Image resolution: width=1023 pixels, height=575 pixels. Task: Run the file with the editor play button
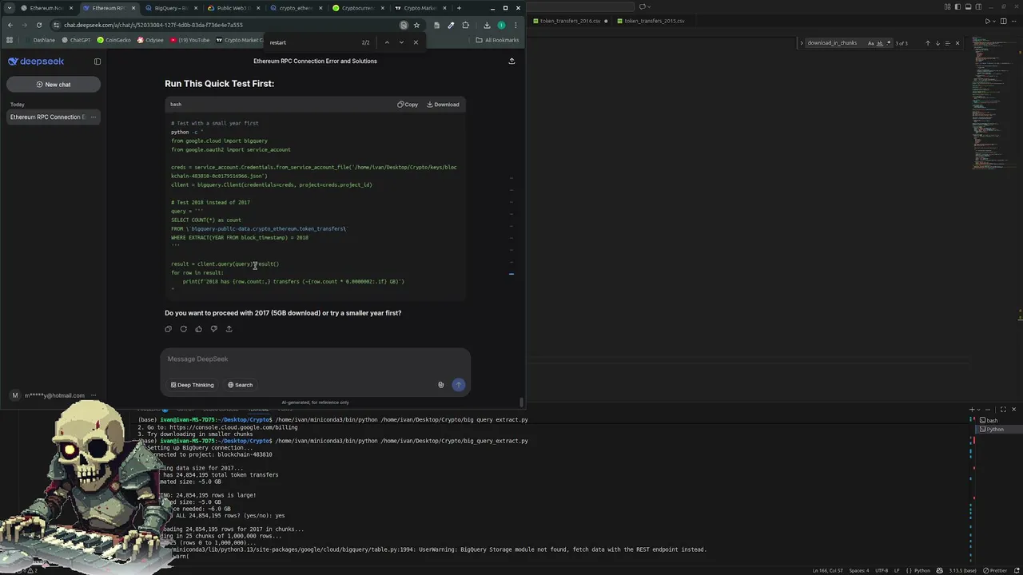987,21
